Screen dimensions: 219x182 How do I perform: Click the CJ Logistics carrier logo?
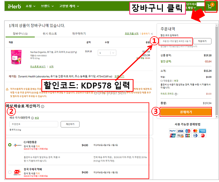pos(17,145)
